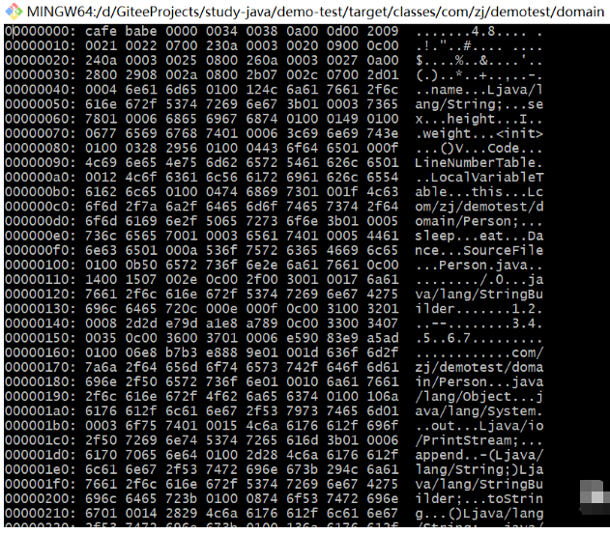Click 'zj/demotest/doma' in the ASCII column
The height and width of the screenshot is (534, 610).
coord(479,367)
